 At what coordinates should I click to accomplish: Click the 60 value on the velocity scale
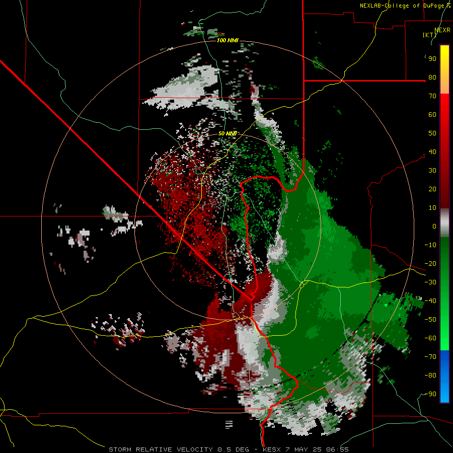click(x=432, y=114)
